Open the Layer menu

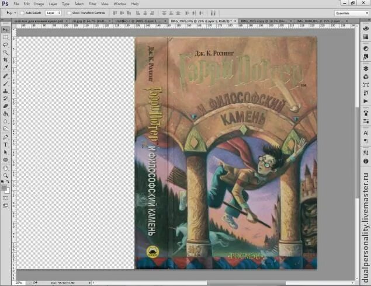tap(53, 4)
